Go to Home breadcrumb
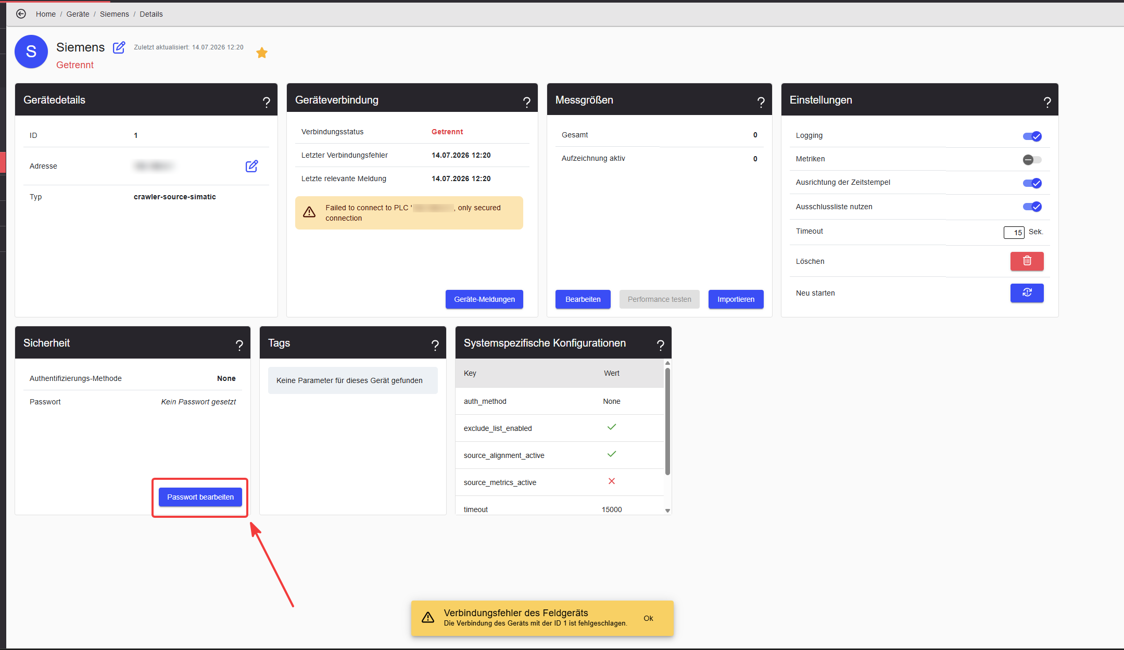 (46, 14)
